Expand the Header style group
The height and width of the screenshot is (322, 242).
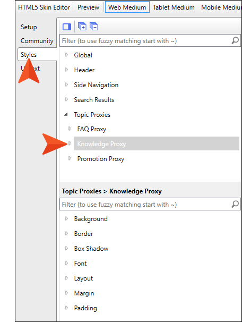(66, 70)
